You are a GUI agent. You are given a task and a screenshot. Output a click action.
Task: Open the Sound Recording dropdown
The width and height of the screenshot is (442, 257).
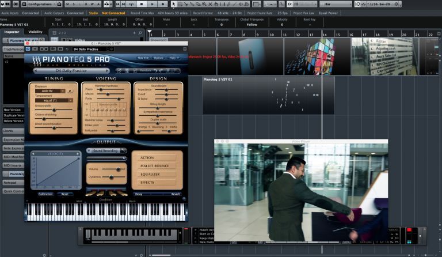pos(106,150)
